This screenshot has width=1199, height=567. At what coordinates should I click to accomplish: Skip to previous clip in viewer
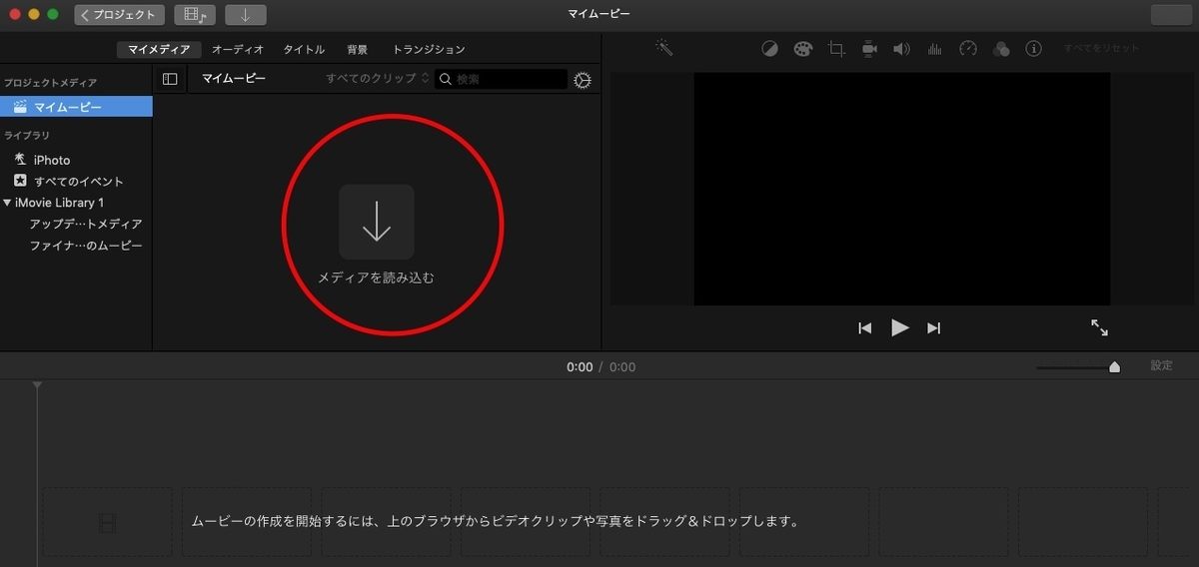[x=865, y=327]
